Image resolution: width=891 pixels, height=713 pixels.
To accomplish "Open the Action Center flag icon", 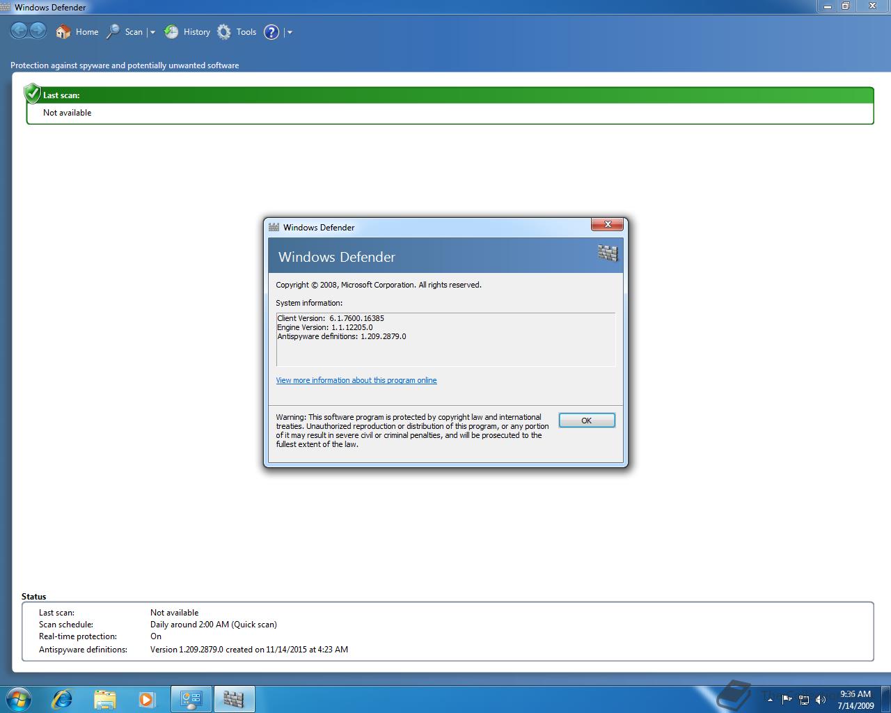I will coord(787,699).
